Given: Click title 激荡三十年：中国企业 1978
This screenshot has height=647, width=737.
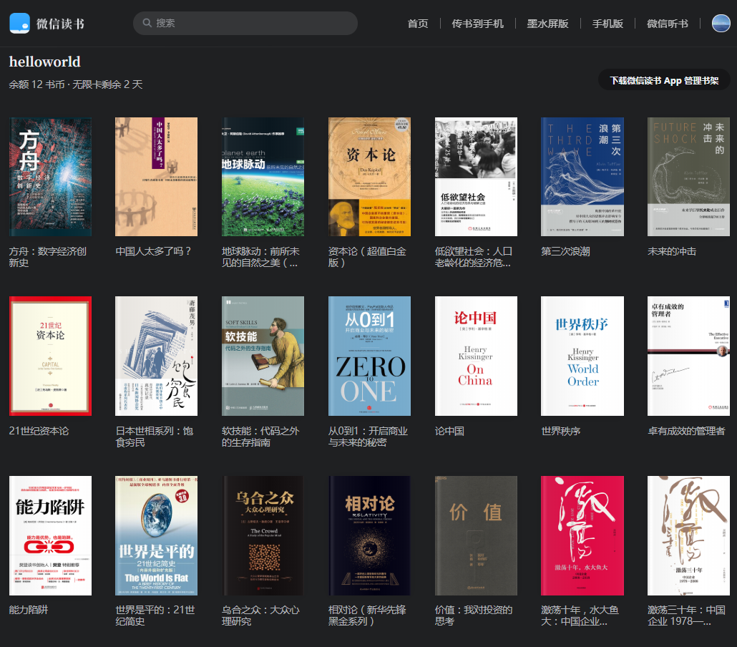Looking at the screenshot, I should (x=686, y=616).
